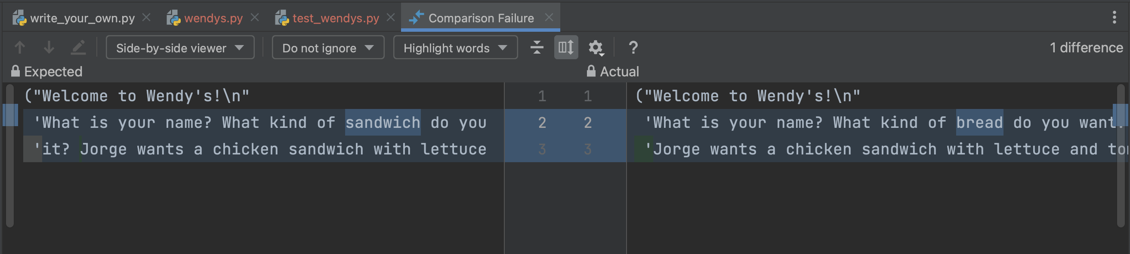Open the Do not ignore whitespace dropdown
Image resolution: width=1130 pixels, height=254 pixels.
(327, 48)
